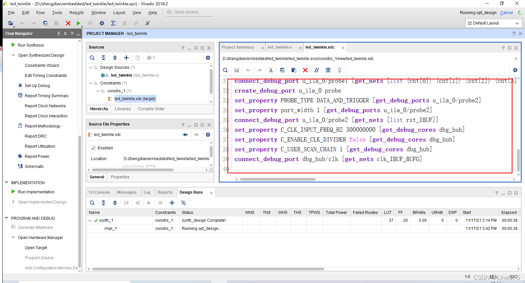Collapse Open Synthesized Design section
Screen dimensions: 525x283
point(13,55)
